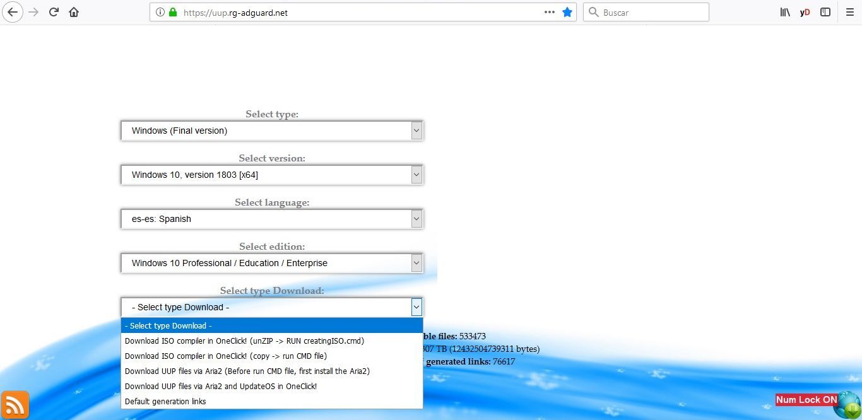Image resolution: width=862 pixels, height=420 pixels.
Task: Choose the unZIP RUN creatingISO.cmd option
Action: (244, 341)
